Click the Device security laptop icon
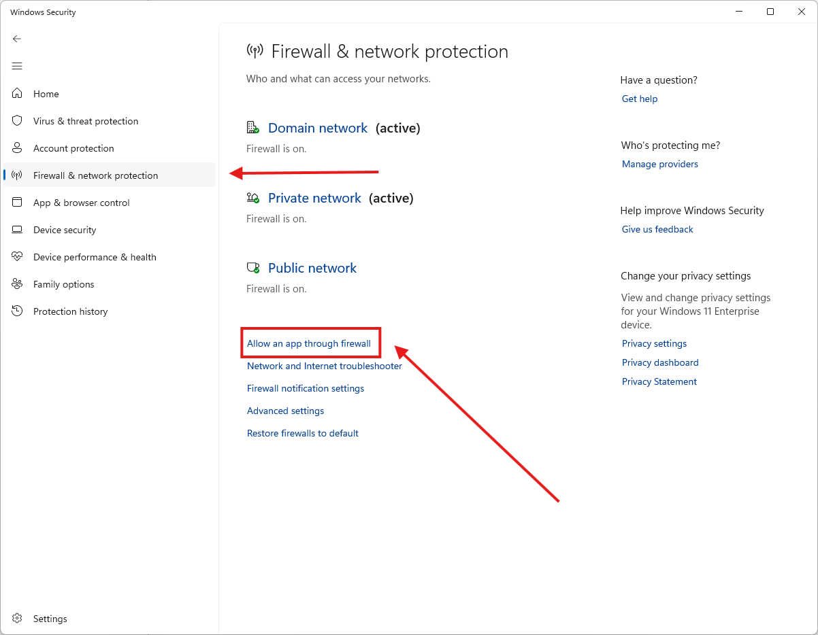 [18, 230]
